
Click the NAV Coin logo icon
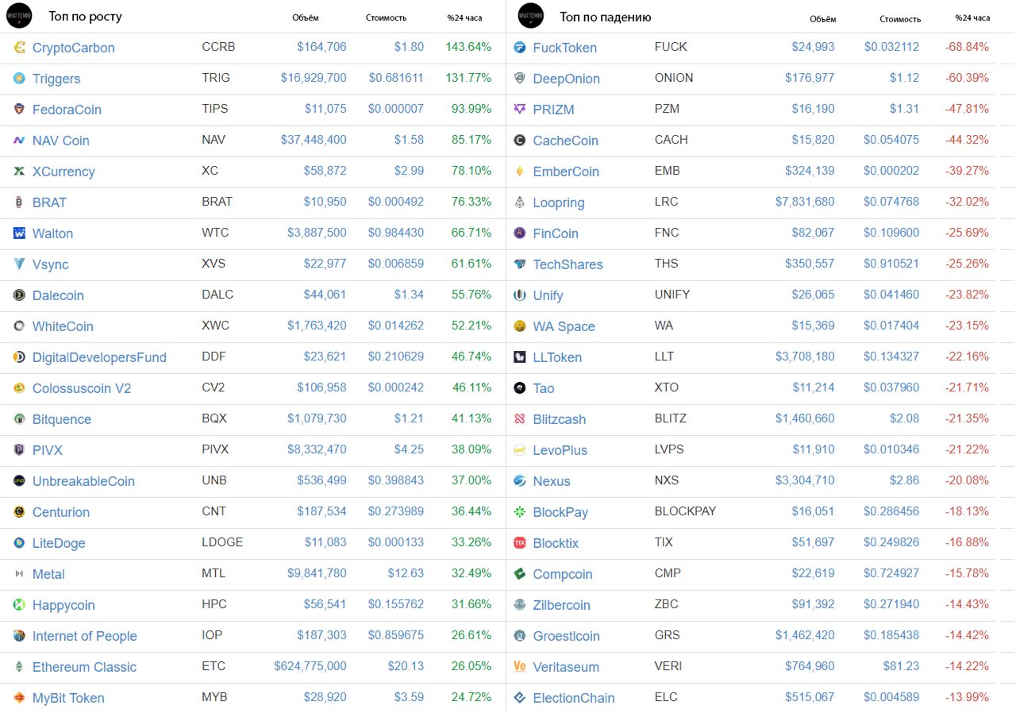(19, 141)
